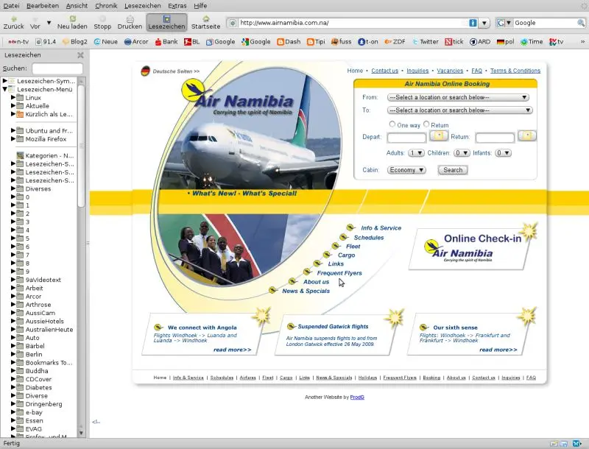The image size is (589, 449).
Task: Open the ProdG footer link
Action: [357, 397]
